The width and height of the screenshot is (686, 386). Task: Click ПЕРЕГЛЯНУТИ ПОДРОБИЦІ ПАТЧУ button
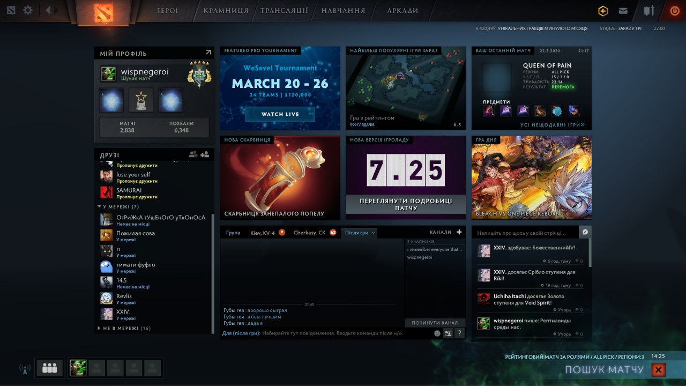(x=405, y=204)
